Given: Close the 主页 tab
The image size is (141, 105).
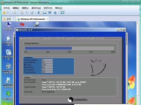Looking at the screenshot, I should pyautogui.click(x=14, y=19).
